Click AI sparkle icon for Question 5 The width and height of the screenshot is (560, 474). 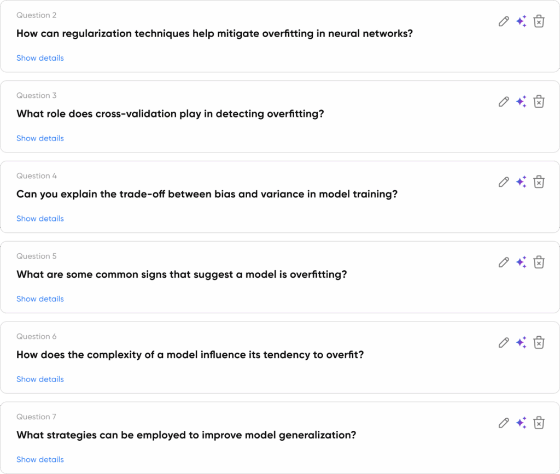pos(521,262)
